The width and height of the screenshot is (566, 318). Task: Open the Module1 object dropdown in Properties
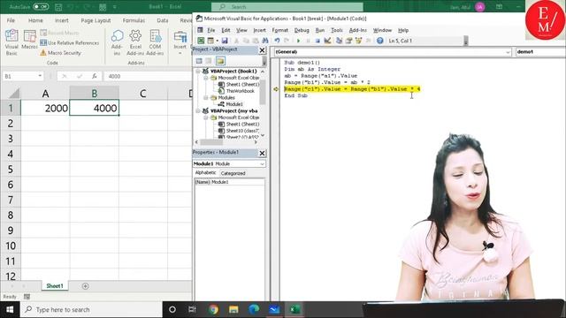coord(262,163)
